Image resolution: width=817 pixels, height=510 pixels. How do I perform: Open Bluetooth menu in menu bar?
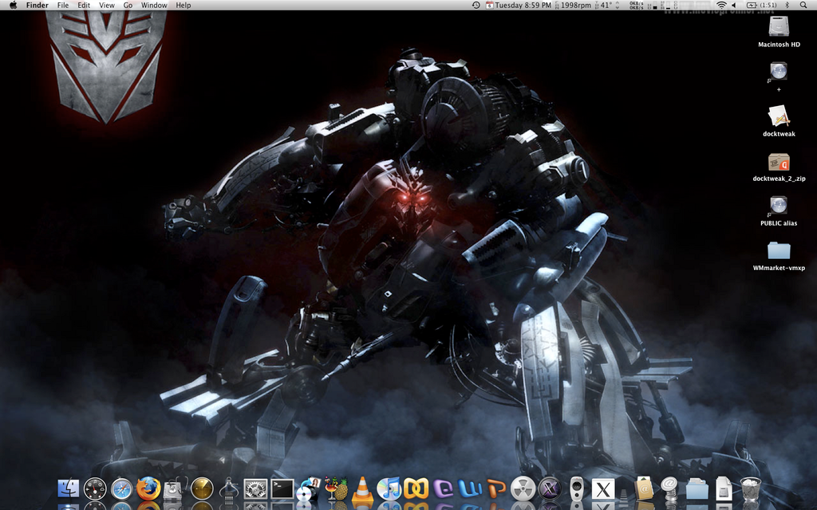tap(787, 6)
